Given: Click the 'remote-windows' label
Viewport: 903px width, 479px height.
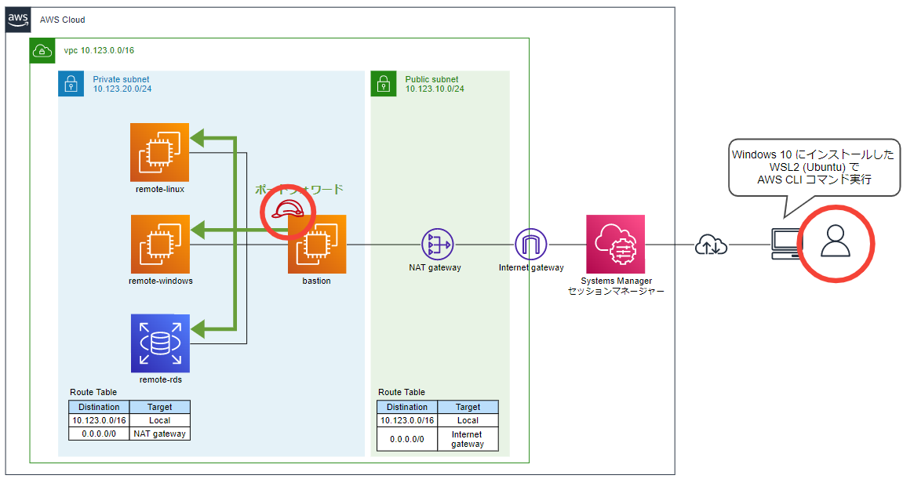Looking at the screenshot, I should tap(161, 281).
